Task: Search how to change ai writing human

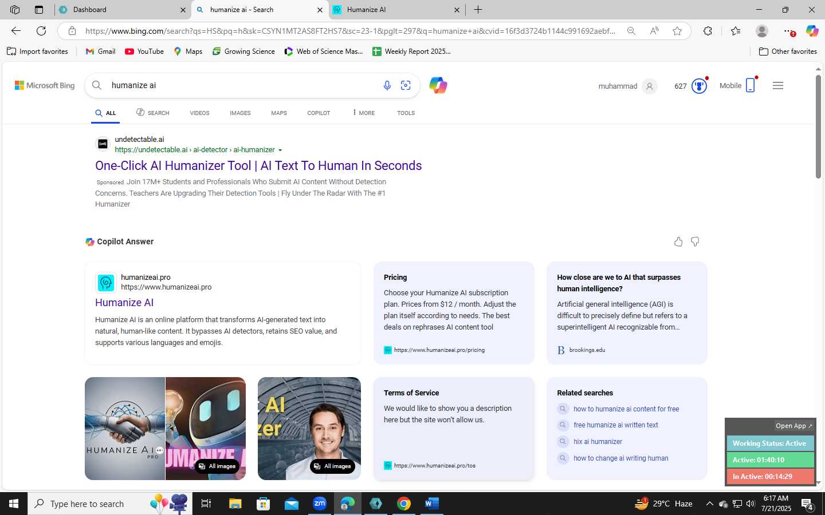Action: tap(620, 458)
